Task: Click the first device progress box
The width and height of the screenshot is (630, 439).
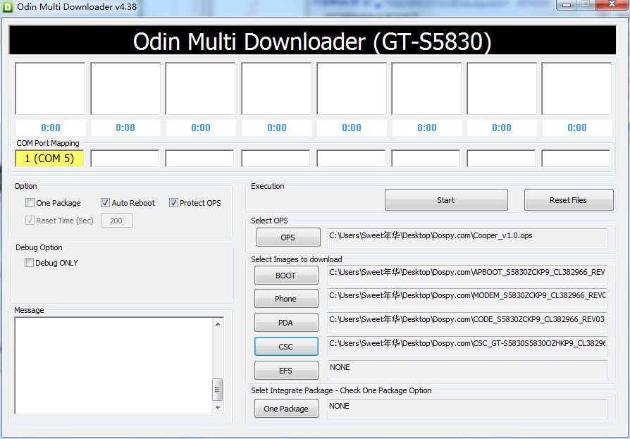Action: (x=50, y=88)
